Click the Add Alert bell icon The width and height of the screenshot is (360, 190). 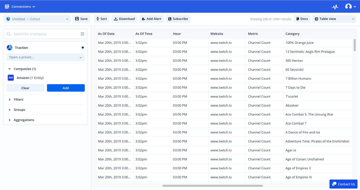point(143,19)
